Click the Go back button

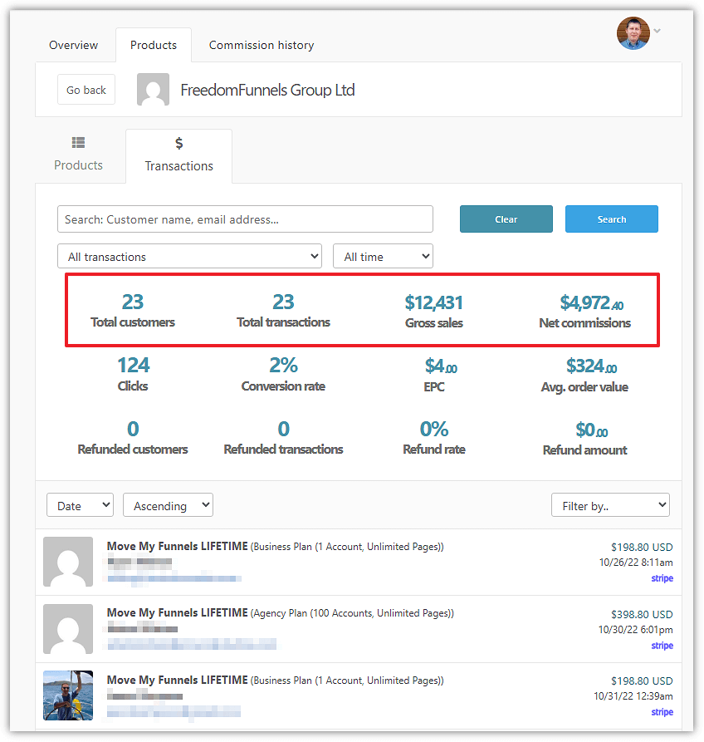coord(86,89)
